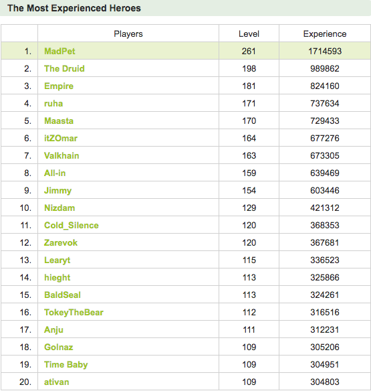
Task: Select Cold_Silence player link
Action: coord(72,225)
